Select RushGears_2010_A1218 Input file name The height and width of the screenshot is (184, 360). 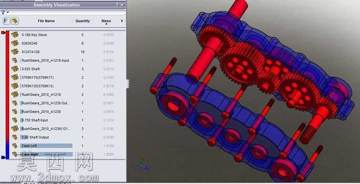(x=45, y=60)
